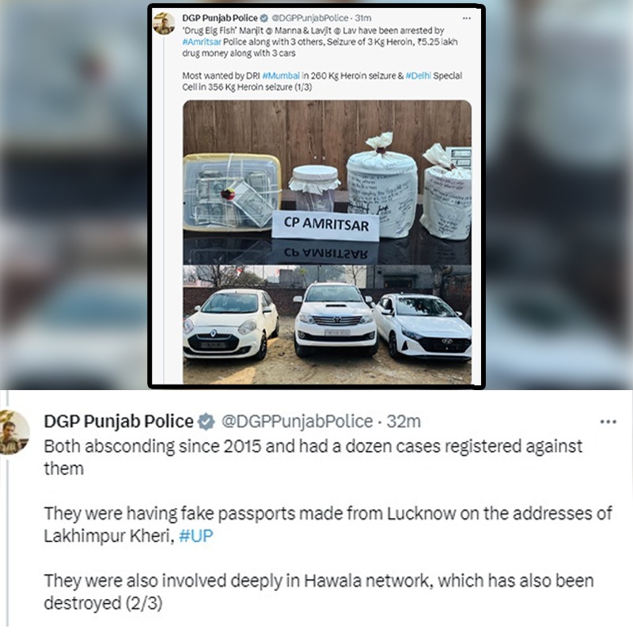Image resolution: width=633 pixels, height=633 pixels.
Task: Follow the #Mumbai hashtag link
Action: [x=281, y=76]
